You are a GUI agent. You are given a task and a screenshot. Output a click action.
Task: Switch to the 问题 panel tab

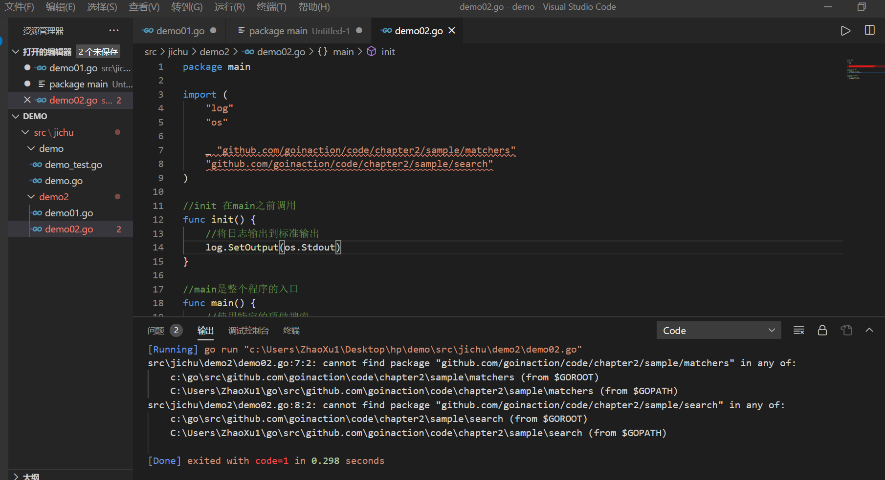156,331
